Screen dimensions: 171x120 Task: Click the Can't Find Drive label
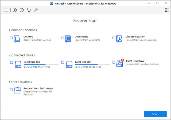tap(135, 61)
